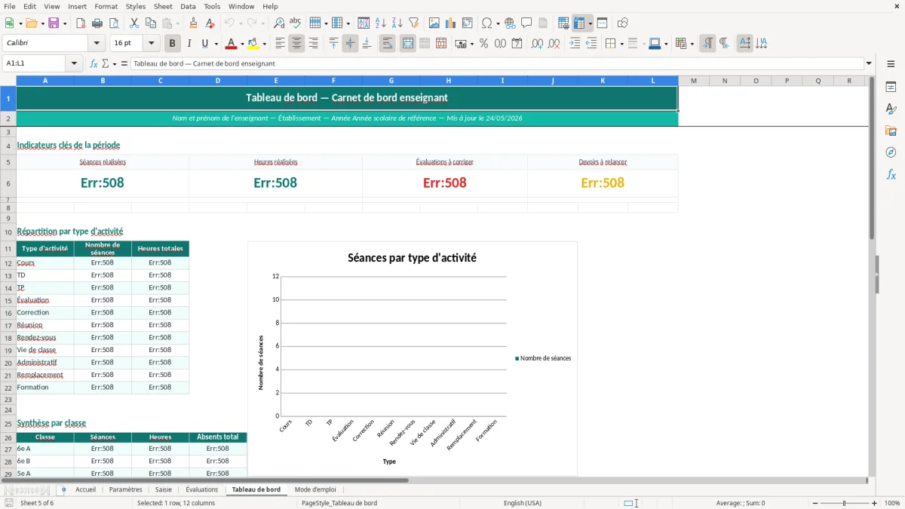Increase cell indent

(x=575, y=44)
